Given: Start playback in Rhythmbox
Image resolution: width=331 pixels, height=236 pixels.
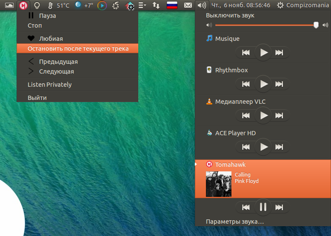Looking at the screenshot, I should 263,84.
